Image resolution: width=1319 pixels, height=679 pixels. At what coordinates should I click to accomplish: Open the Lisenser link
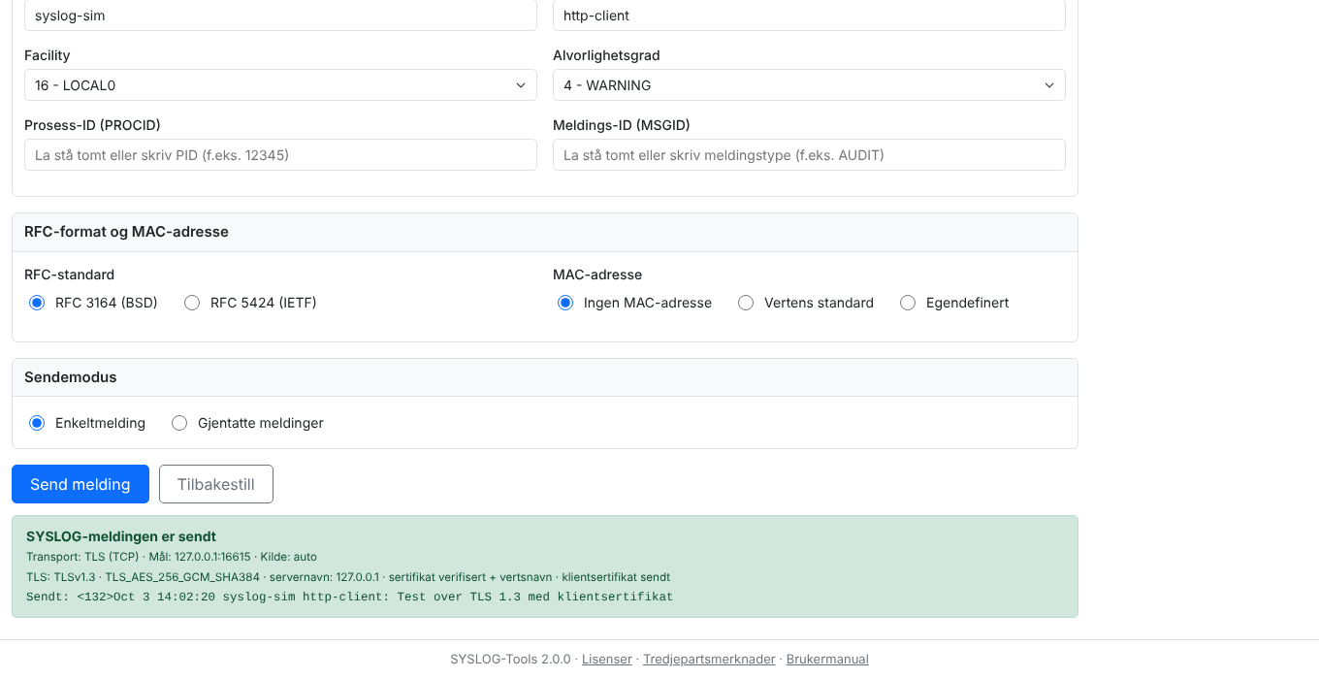pyautogui.click(x=607, y=659)
